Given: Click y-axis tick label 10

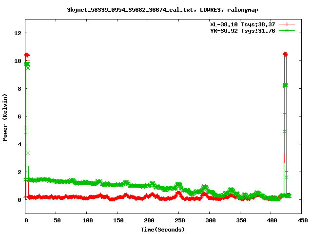Looking at the screenshot, I should 18,61.
